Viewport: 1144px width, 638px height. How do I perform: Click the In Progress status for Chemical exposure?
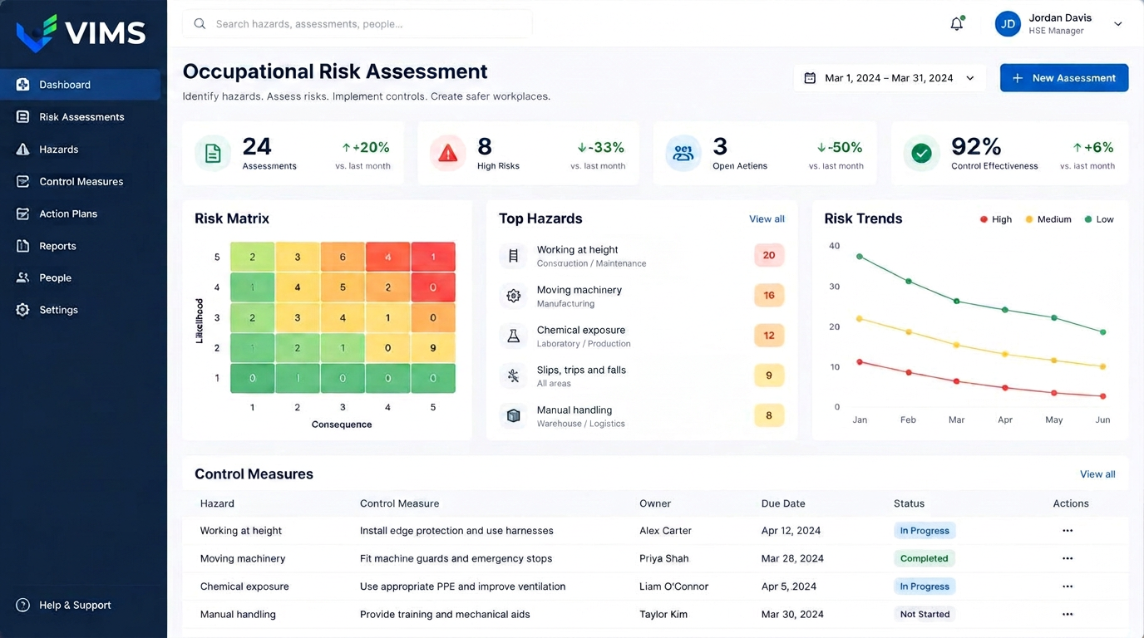(x=925, y=586)
